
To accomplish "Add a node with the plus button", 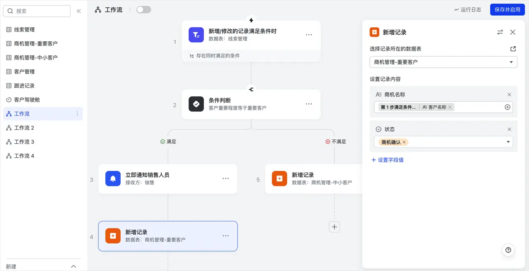I will [334, 227].
